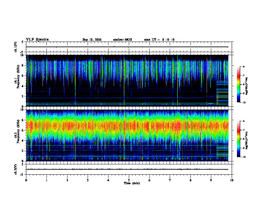Click the ch.1 spectrogram color scale bar
Viewport: 261px width, 202px height.
tap(239, 84)
